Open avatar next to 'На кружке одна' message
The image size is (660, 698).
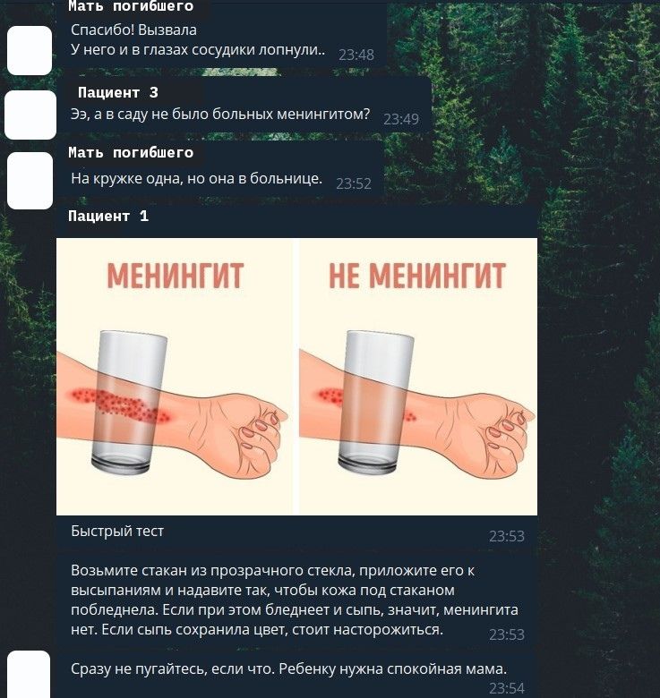30,180
